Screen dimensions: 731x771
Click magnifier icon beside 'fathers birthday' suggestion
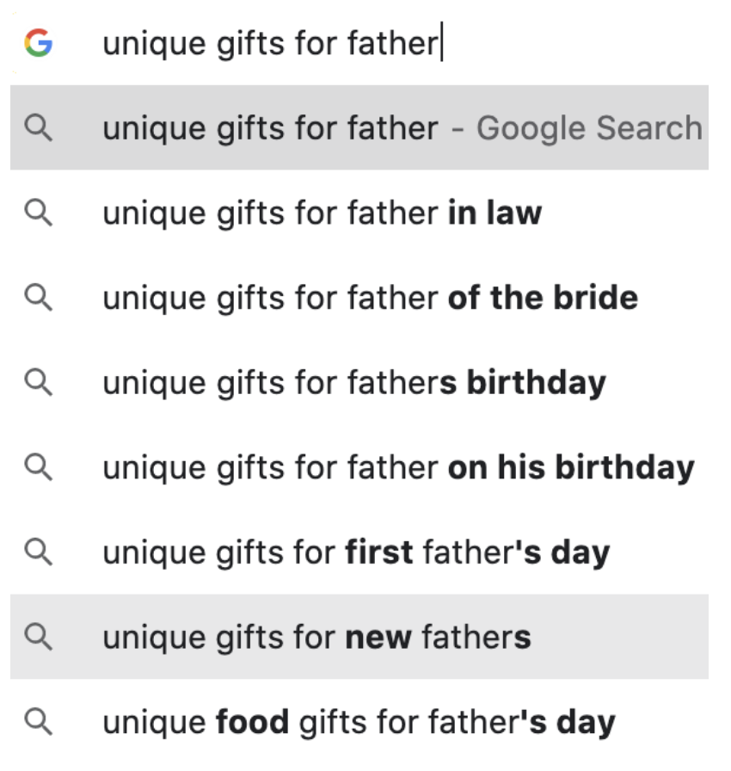(39, 383)
